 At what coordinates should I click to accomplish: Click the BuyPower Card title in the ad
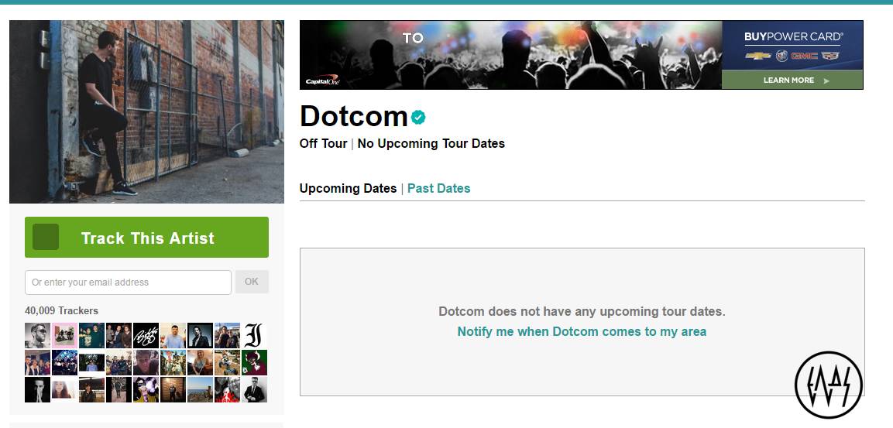(793, 36)
